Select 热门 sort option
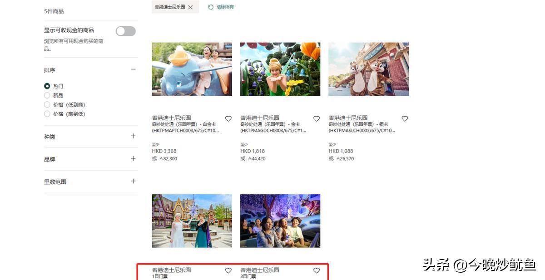The width and height of the screenshot is (545, 280). [x=47, y=86]
